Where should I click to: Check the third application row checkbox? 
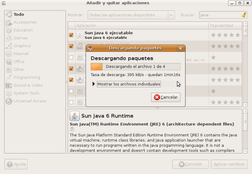coord(71,57)
